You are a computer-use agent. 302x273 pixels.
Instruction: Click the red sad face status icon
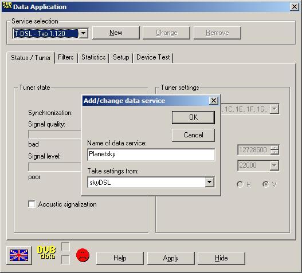point(83,255)
